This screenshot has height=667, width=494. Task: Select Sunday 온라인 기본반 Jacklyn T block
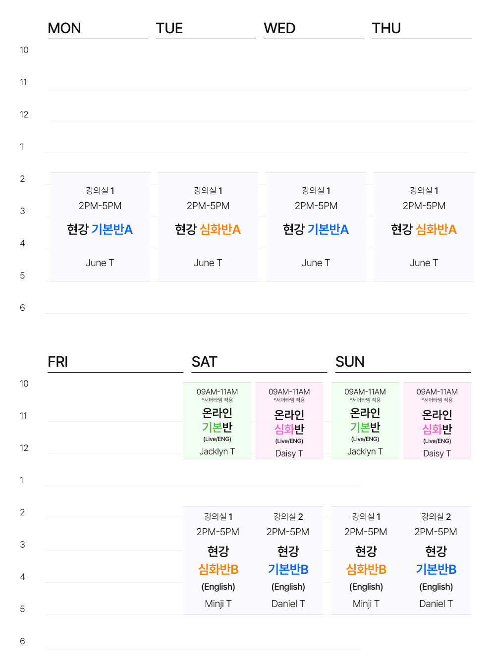click(x=365, y=421)
